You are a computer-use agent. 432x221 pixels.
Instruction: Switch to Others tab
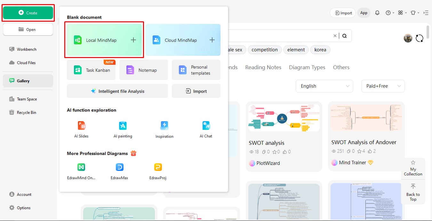341,67
